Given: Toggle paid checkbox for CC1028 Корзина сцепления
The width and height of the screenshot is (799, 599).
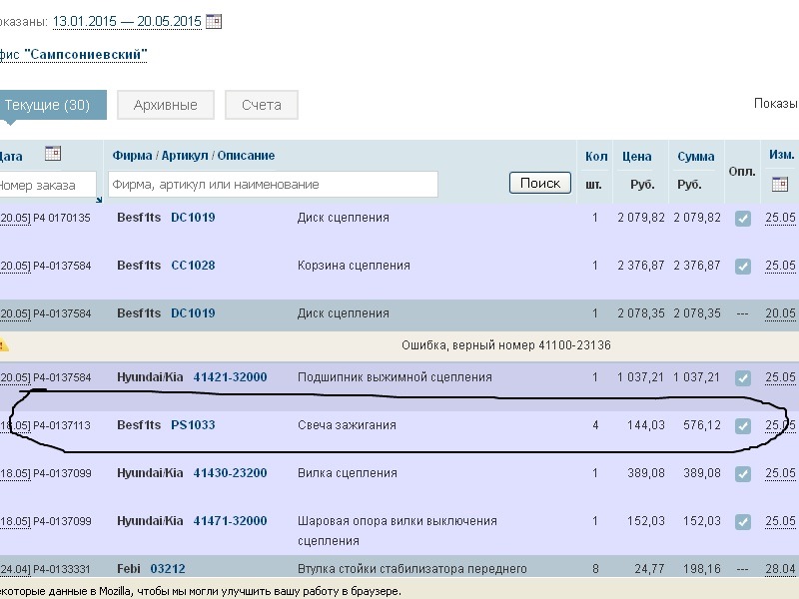Looking at the screenshot, I should [x=742, y=267].
